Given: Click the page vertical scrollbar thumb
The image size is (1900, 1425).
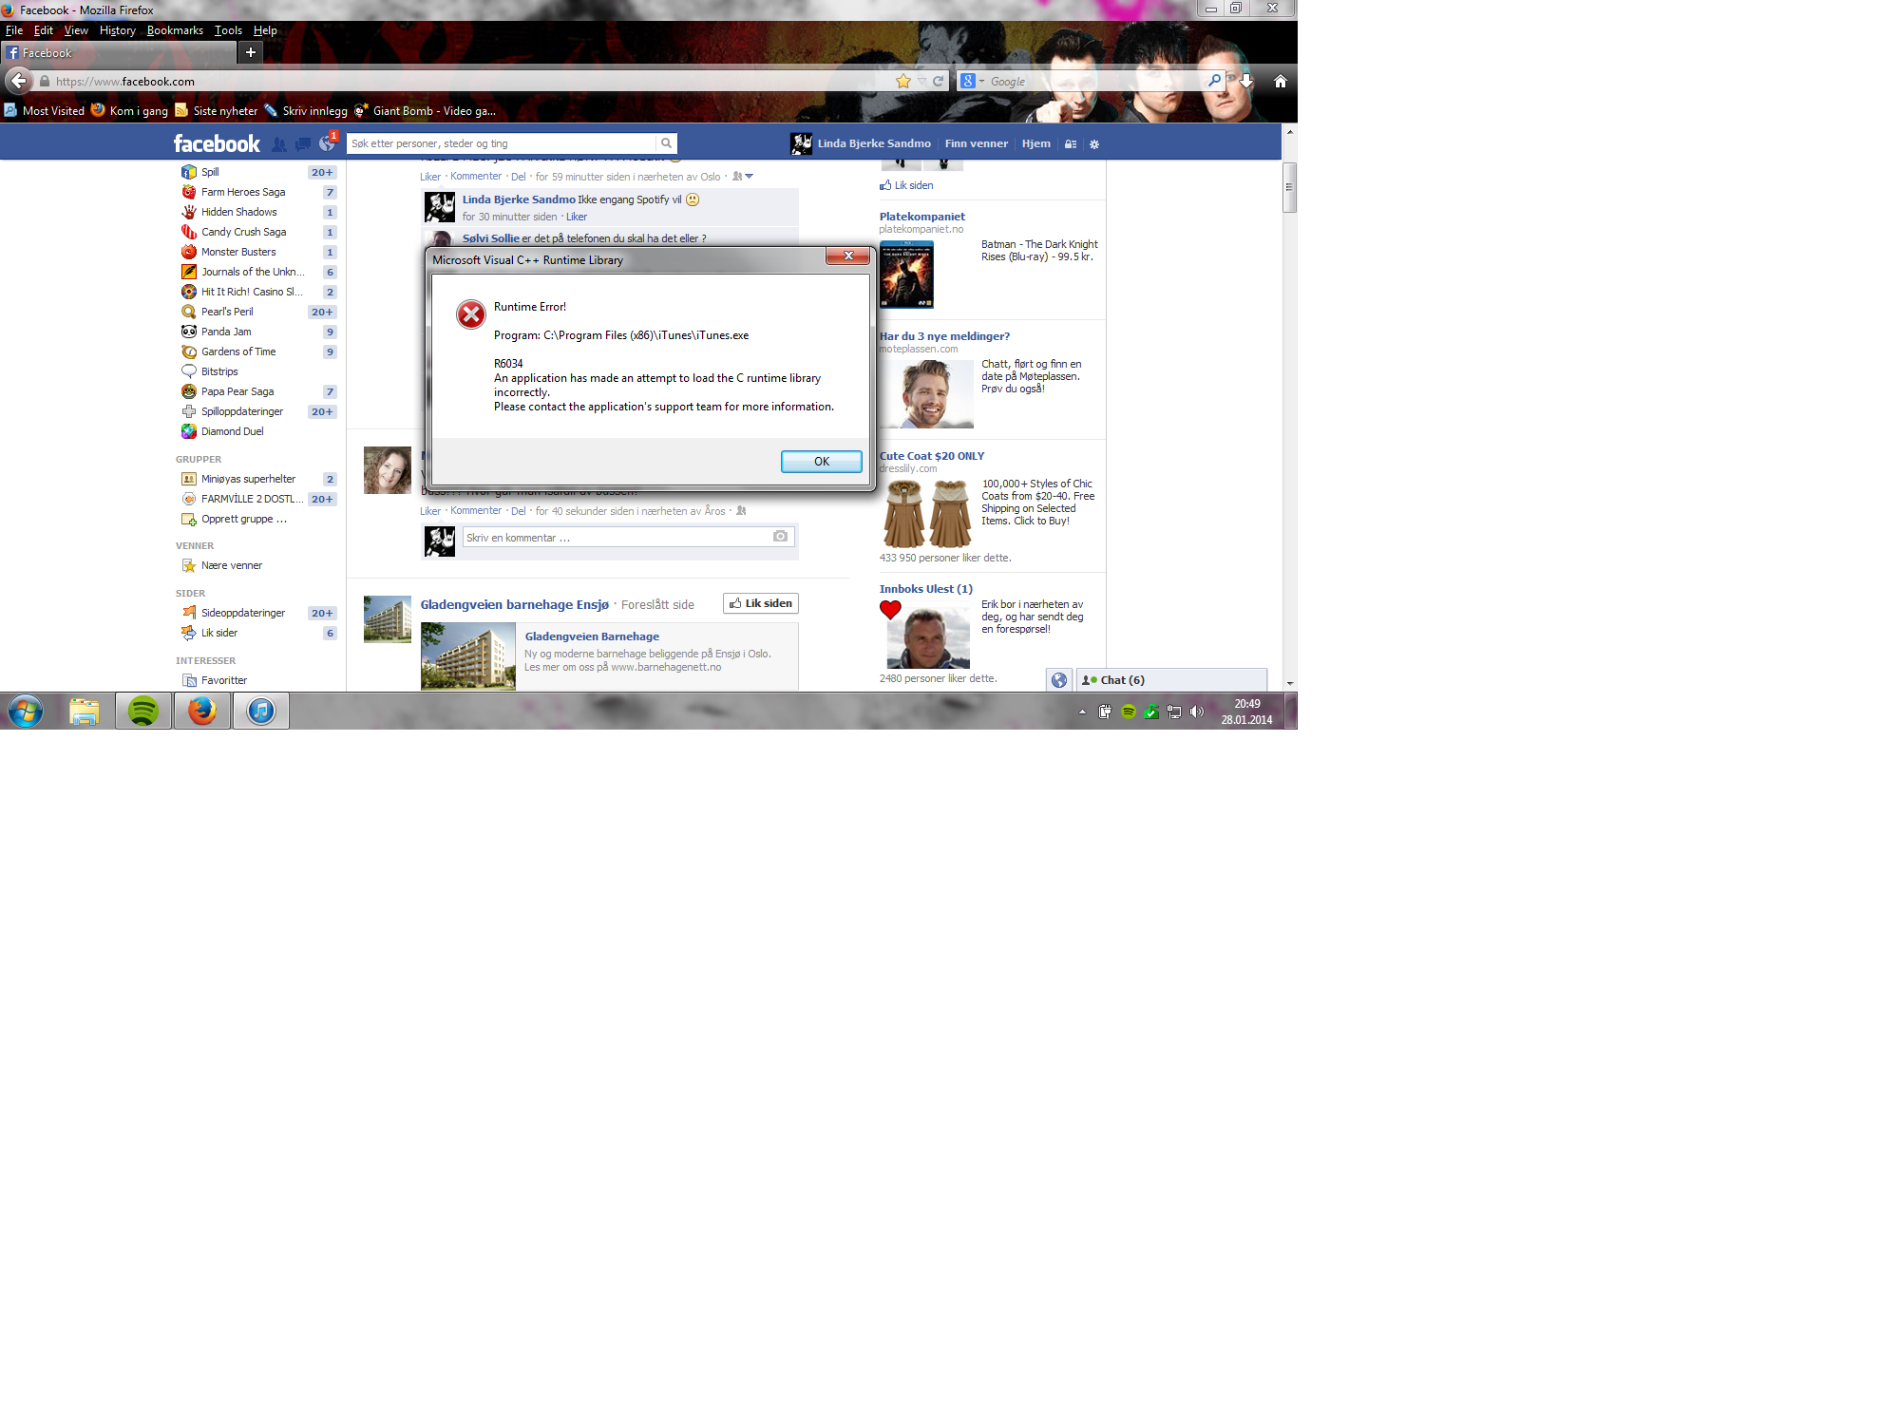Looking at the screenshot, I should [x=1289, y=186].
